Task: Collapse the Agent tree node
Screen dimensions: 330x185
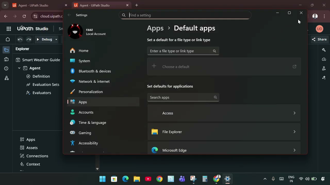Action: pos(19,68)
